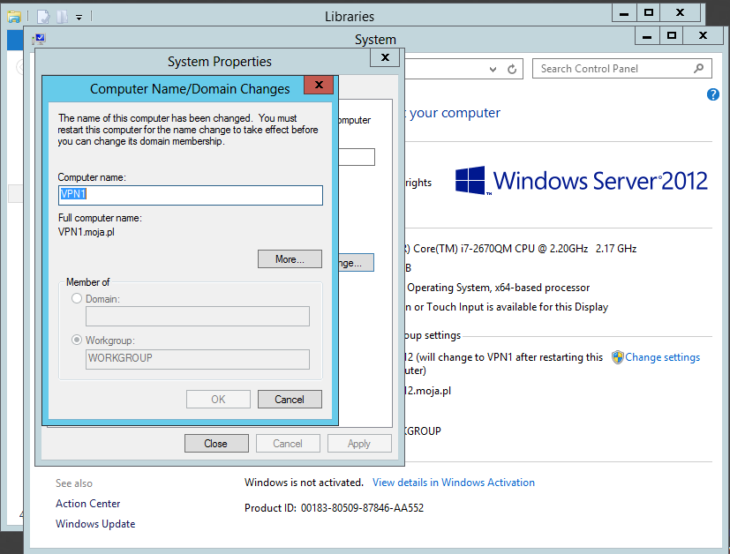Click the refresh icon in System address bar
730x554 pixels.
[512, 70]
